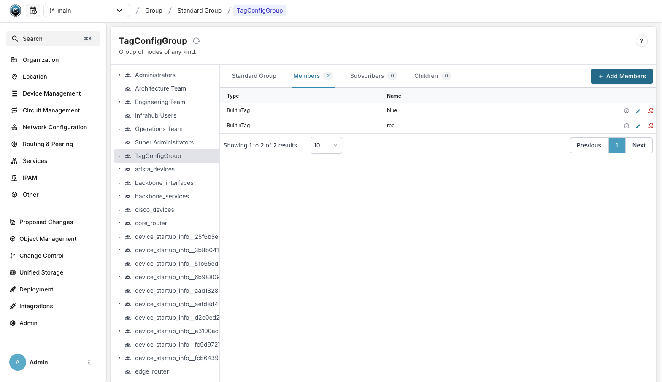Viewport: 662px width, 382px height.
Task: Click the Search input field
Action: [x=53, y=39]
